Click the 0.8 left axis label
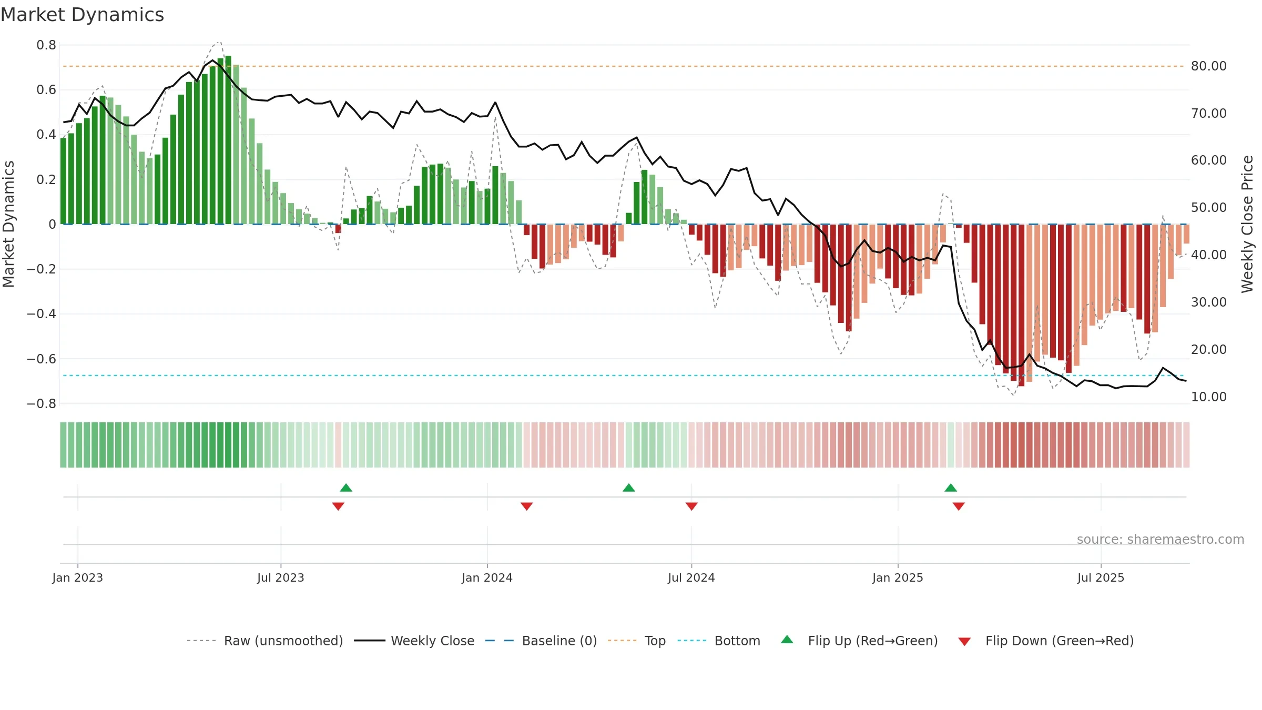Image resolution: width=1262 pixels, height=710 pixels. [x=46, y=45]
